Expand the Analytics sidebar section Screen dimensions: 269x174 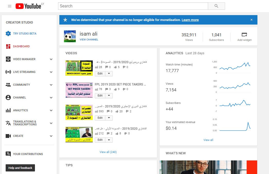click(x=51, y=111)
